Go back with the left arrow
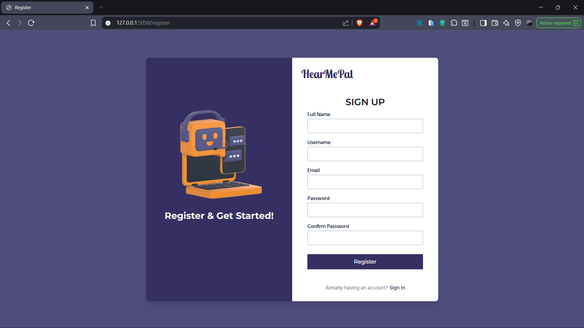This screenshot has height=328, width=584. (x=9, y=23)
